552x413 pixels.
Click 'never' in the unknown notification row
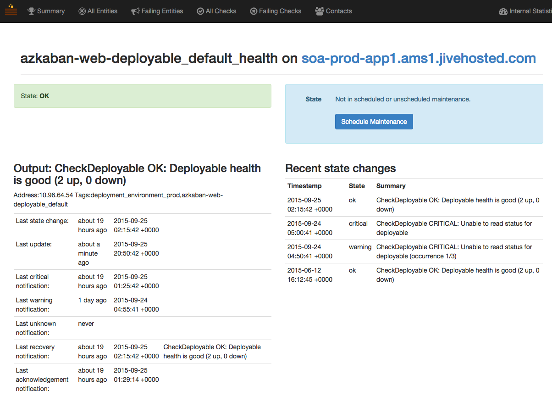coord(86,324)
